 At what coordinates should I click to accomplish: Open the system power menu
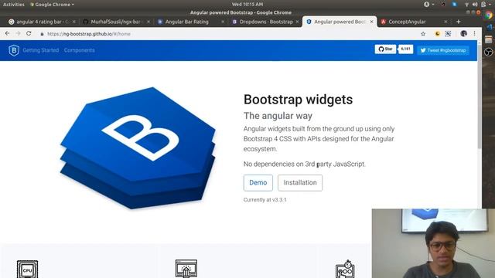[x=485, y=5]
